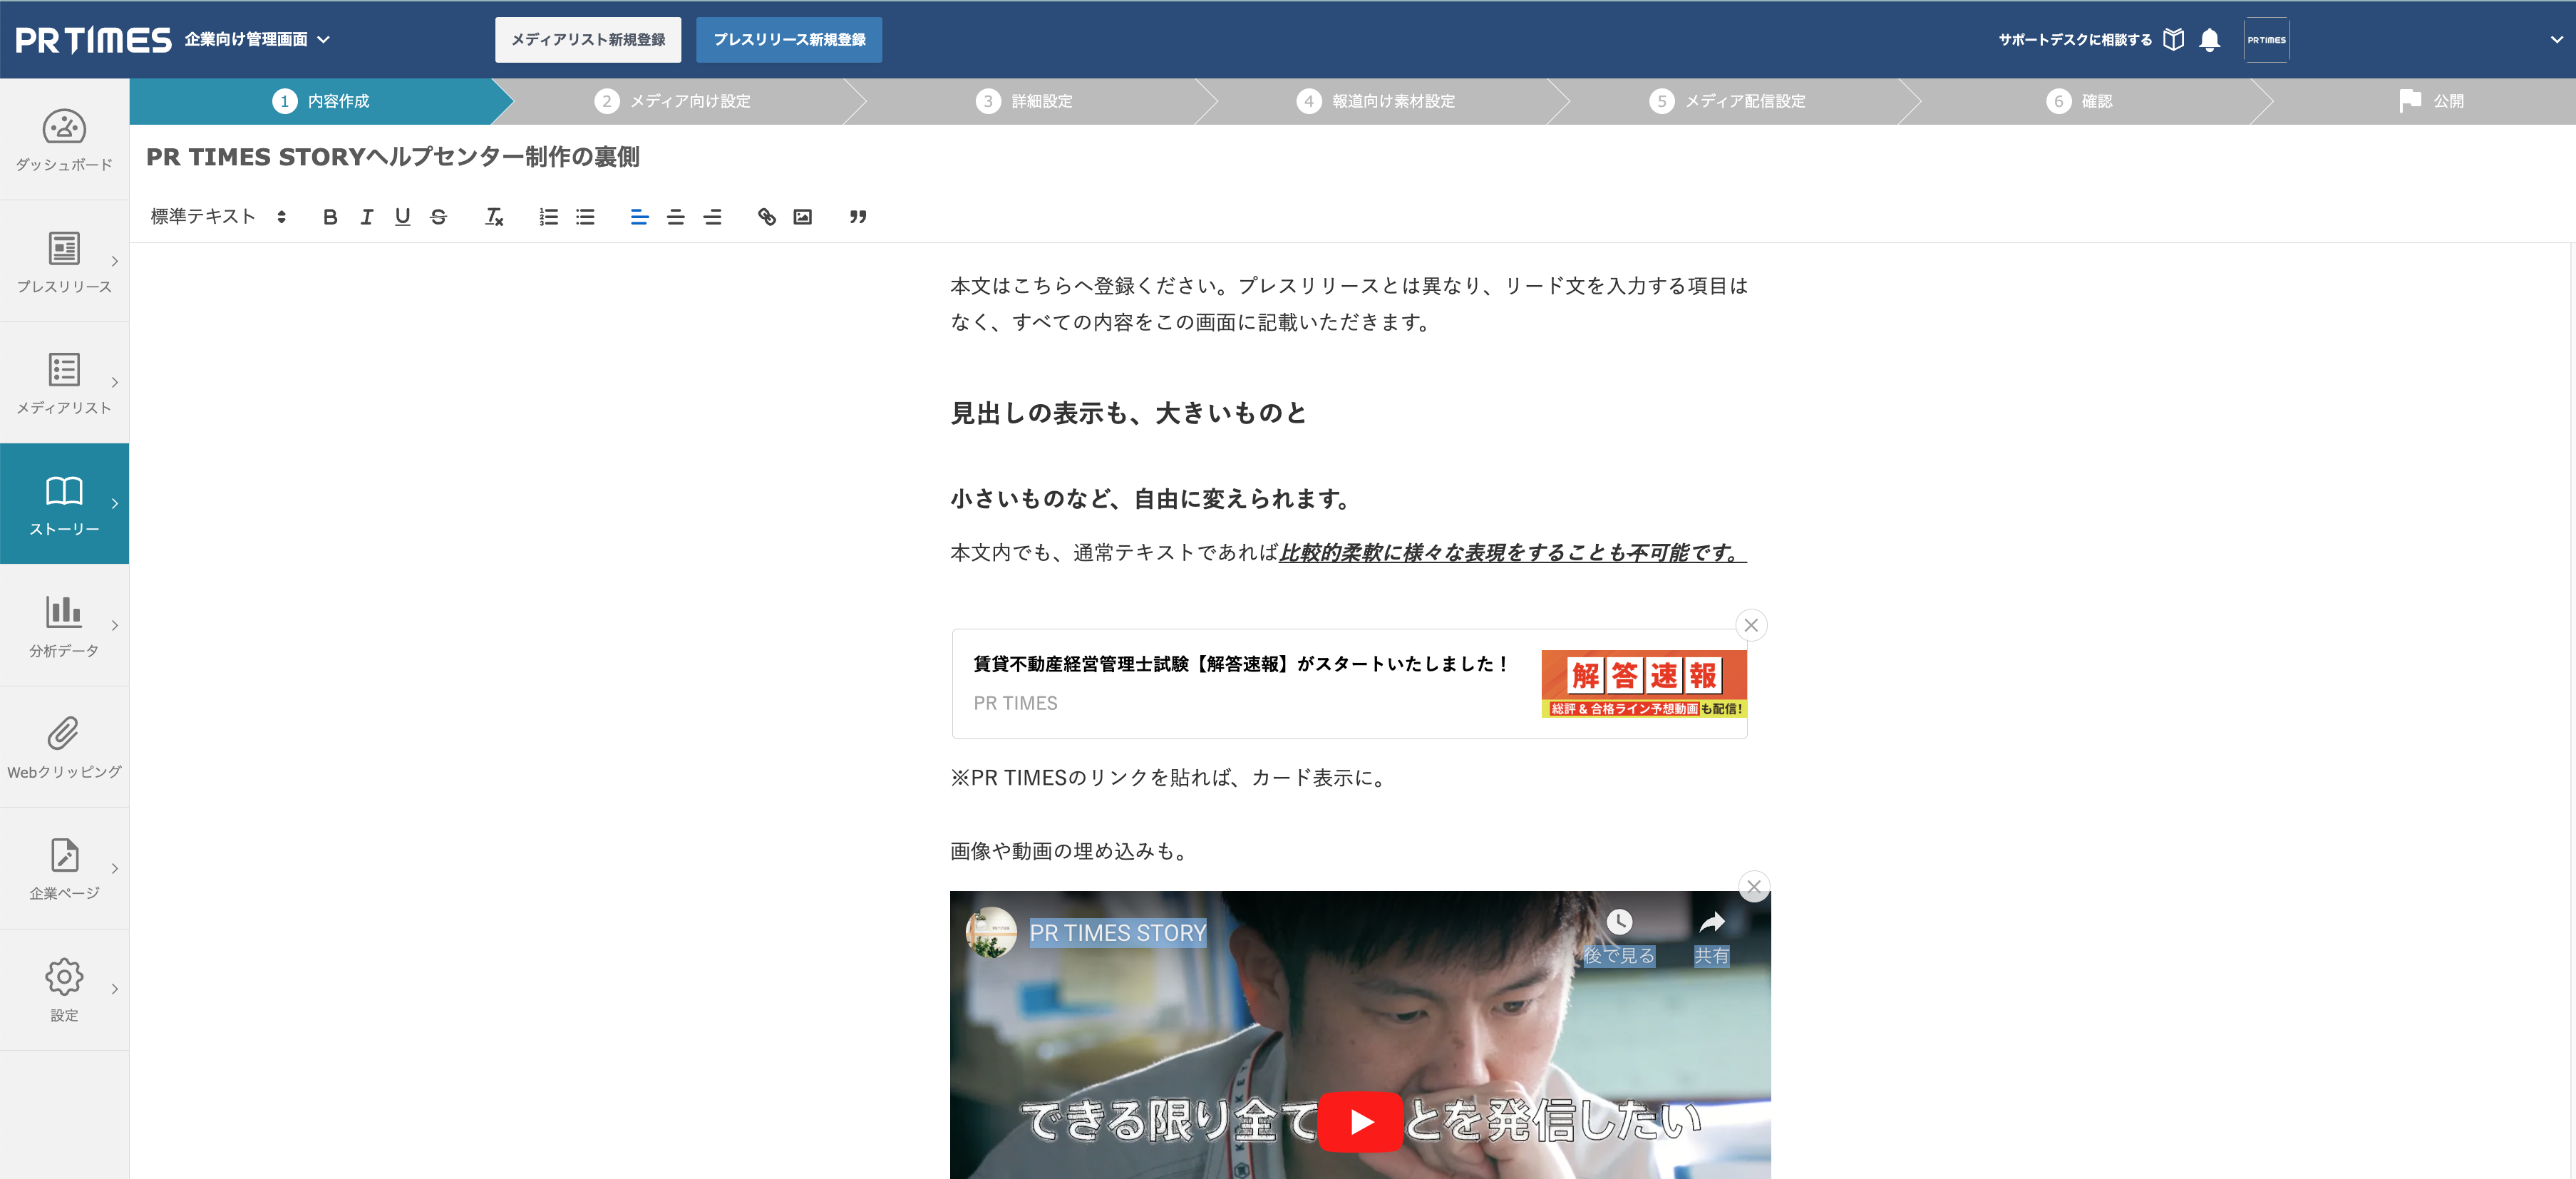Screen dimensions: 2576x1179
Task: Go to step 6 確認
Action: coord(2079,101)
